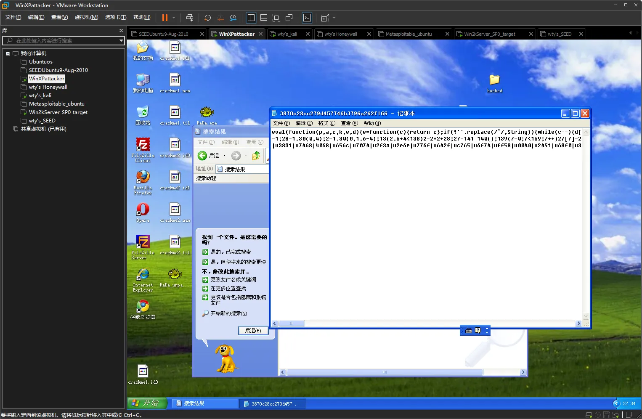Select Metasploitable_ubuntu in the library tree
Image resolution: width=642 pixels, height=419 pixels.
tap(56, 104)
